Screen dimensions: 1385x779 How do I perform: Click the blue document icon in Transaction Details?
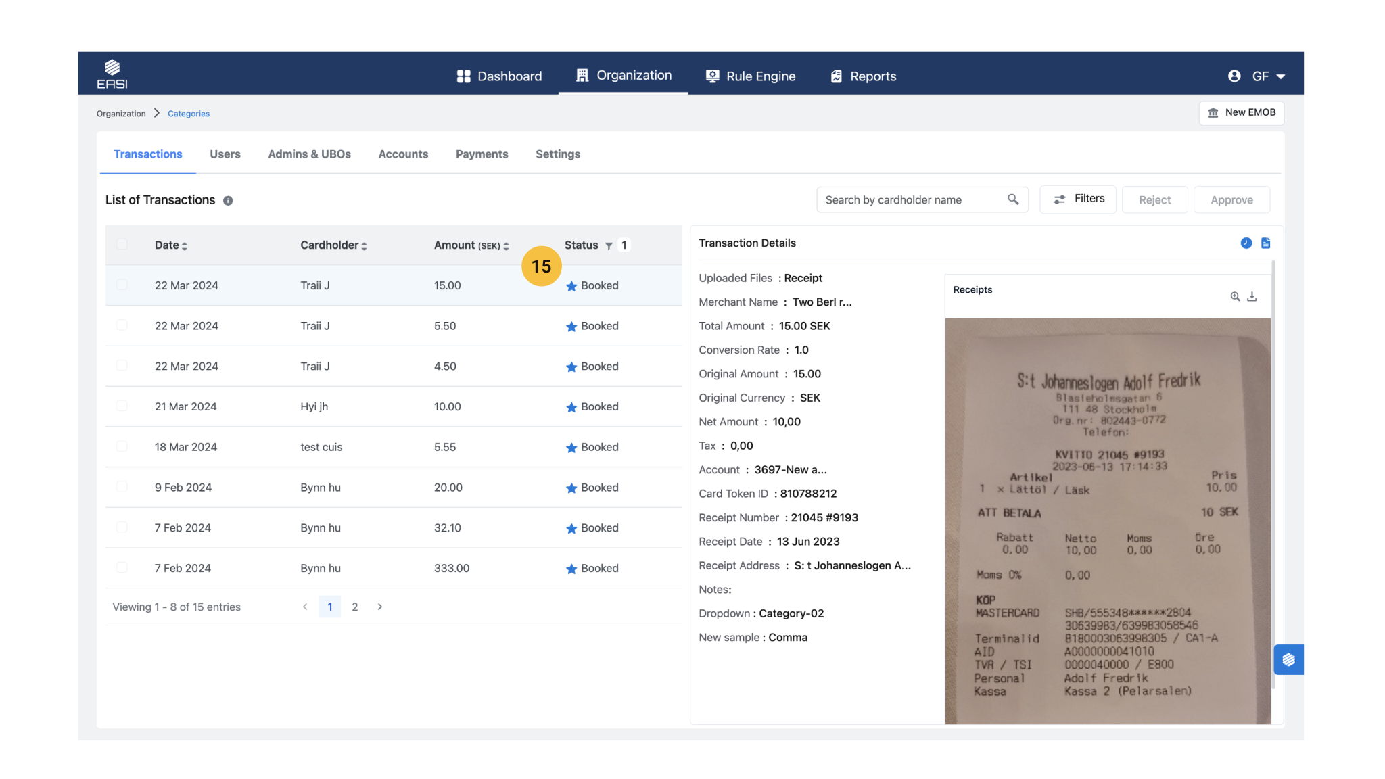tap(1265, 243)
